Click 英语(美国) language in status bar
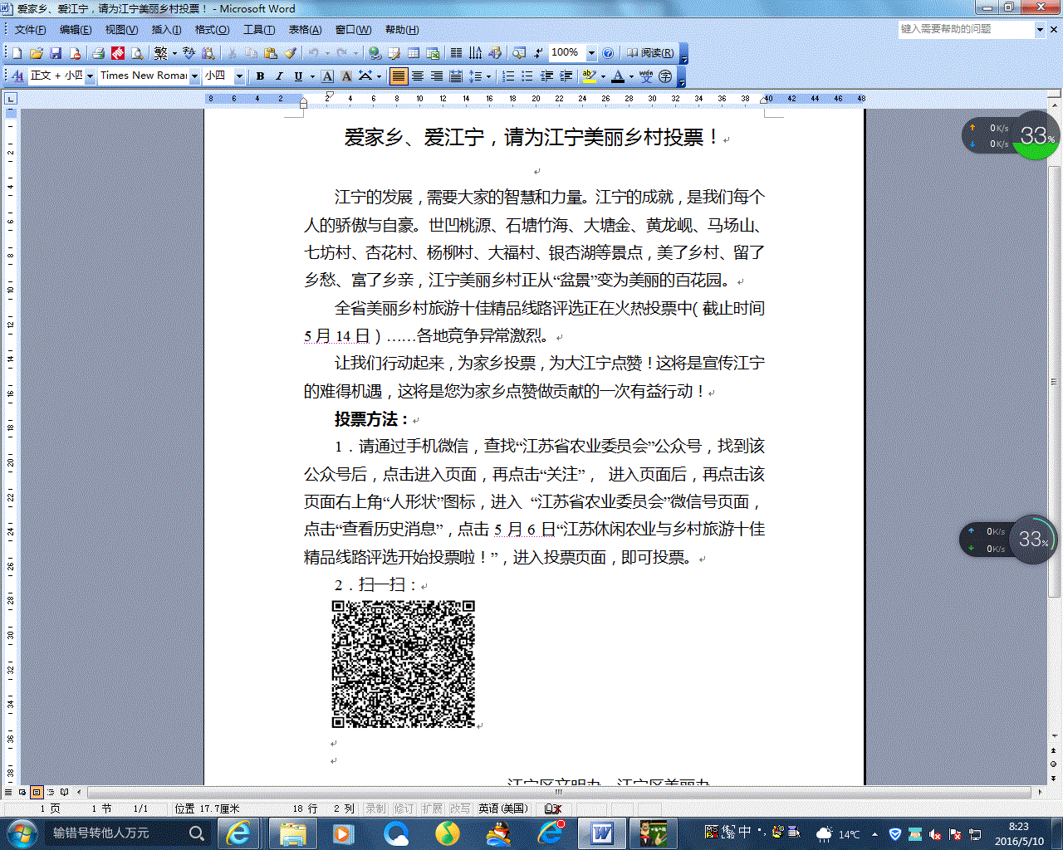1063x850 pixels. [x=503, y=808]
